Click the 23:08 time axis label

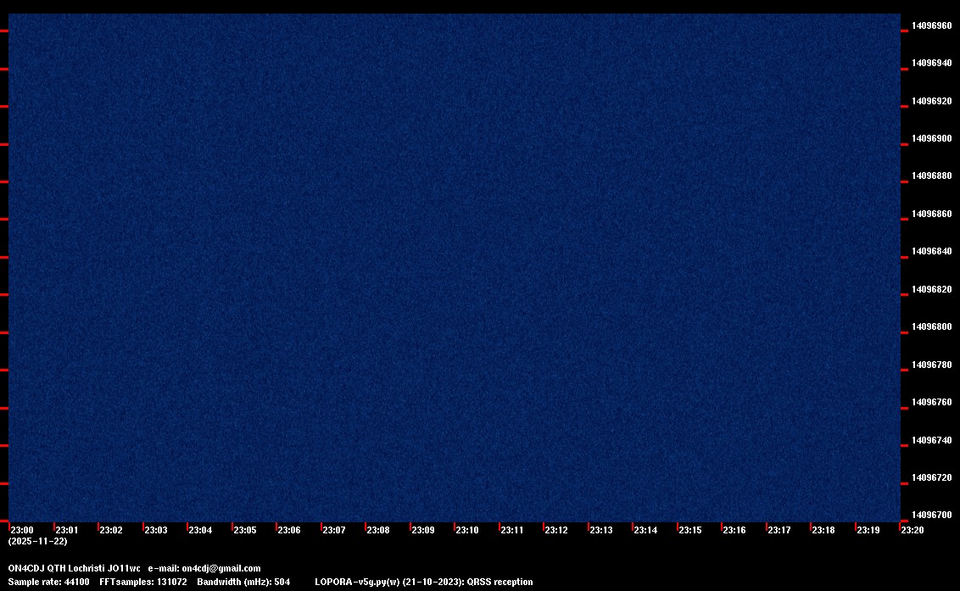click(x=377, y=530)
